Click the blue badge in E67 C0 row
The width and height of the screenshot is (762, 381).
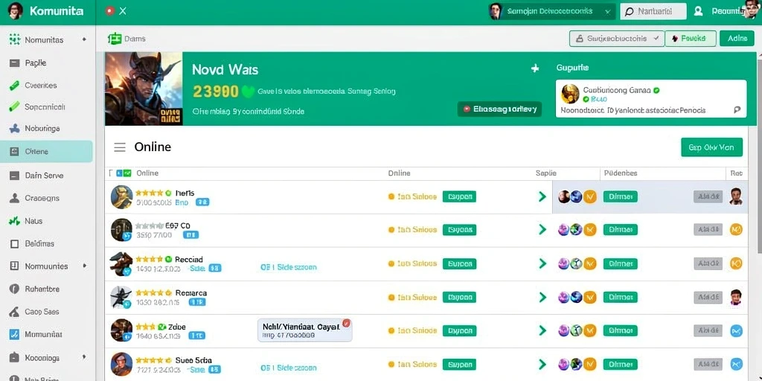coord(190,234)
